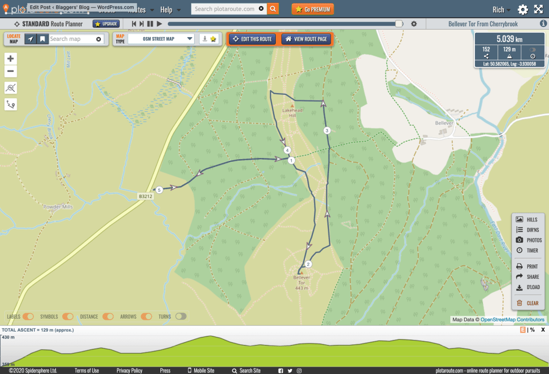This screenshot has width=549, height=374.
Task: Zoom out of the map
Action: [10, 71]
